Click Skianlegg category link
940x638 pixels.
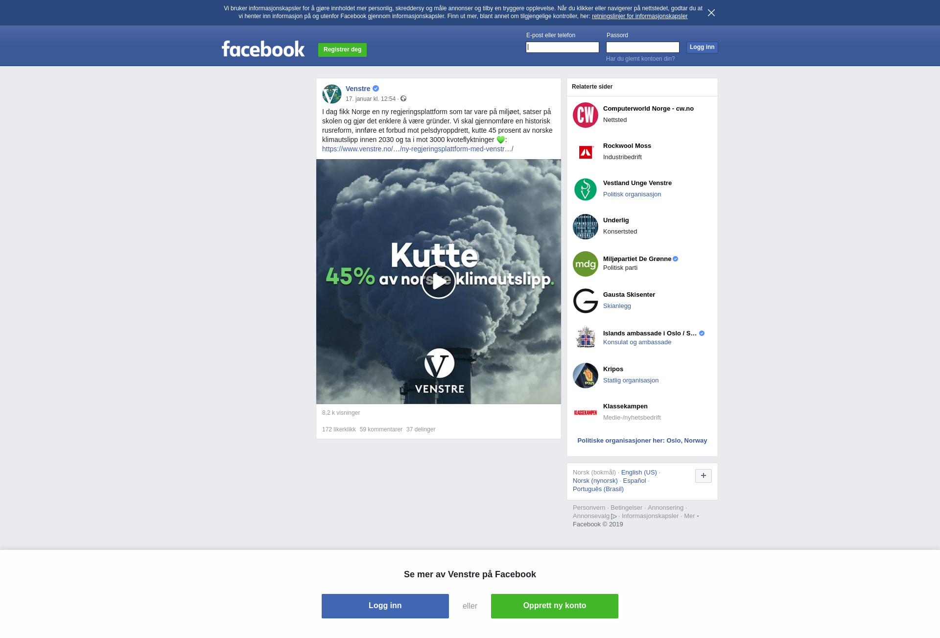point(617,306)
